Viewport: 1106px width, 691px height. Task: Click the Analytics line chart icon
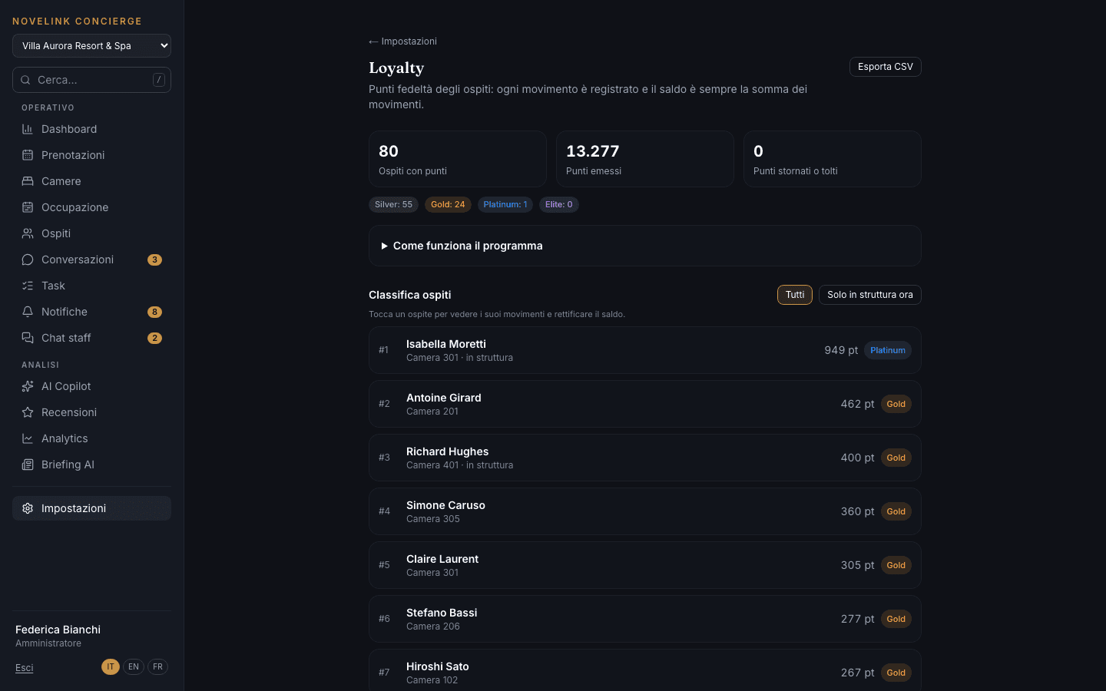coord(28,438)
